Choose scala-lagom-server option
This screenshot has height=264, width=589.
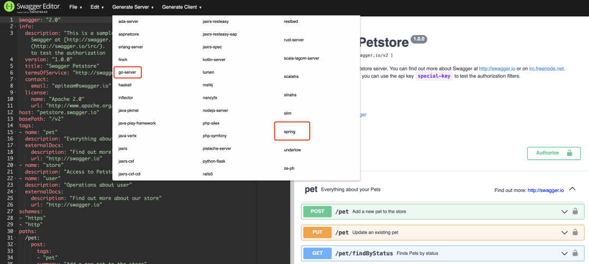point(301,58)
